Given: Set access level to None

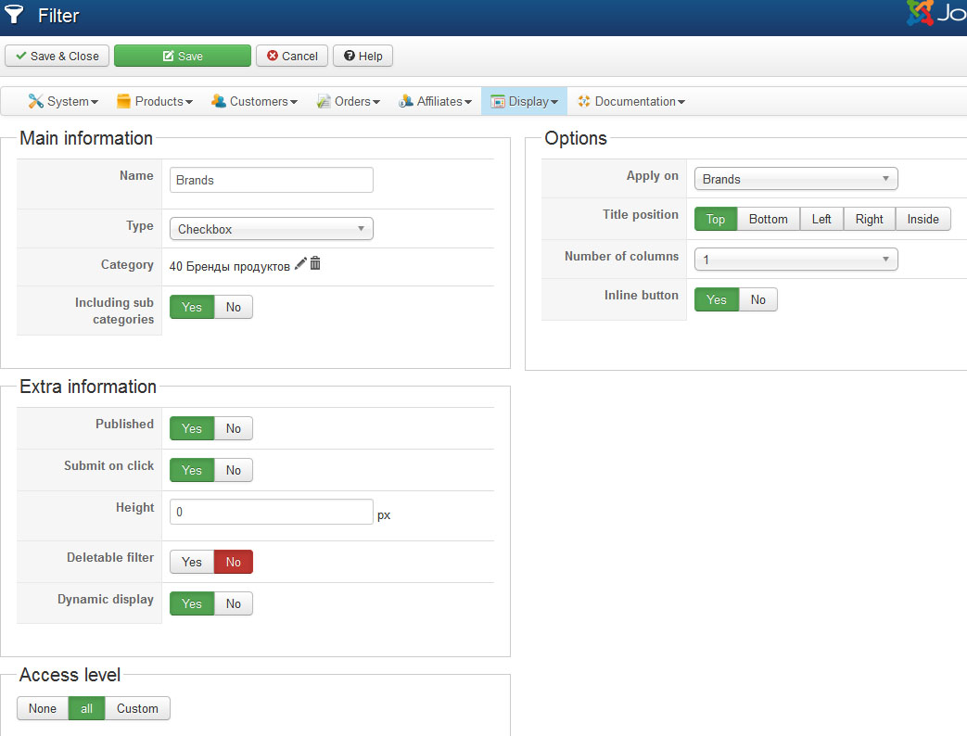Looking at the screenshot, I should click(x=43, y=709).
